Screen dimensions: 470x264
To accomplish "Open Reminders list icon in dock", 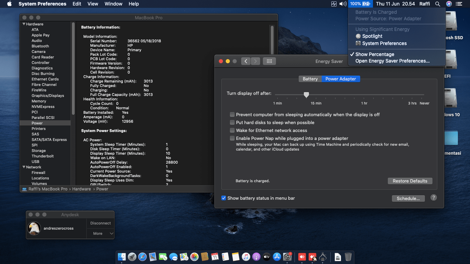I will tap(225, 257).
